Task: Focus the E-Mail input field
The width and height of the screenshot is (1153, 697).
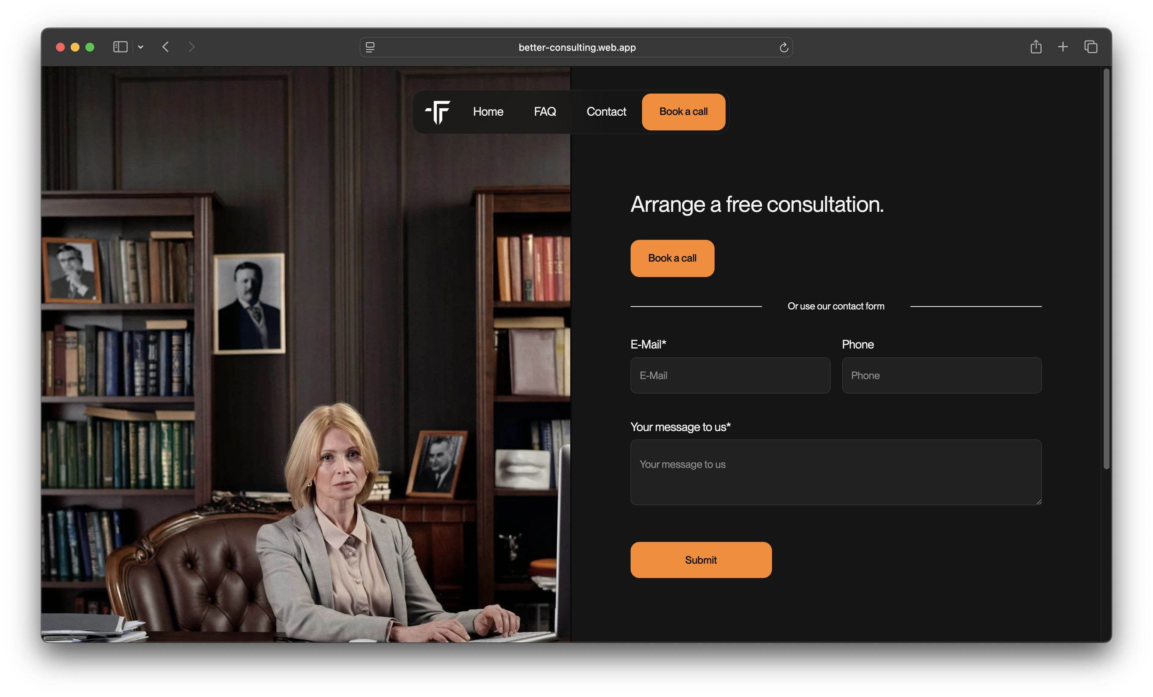Action: pos(730,375)
